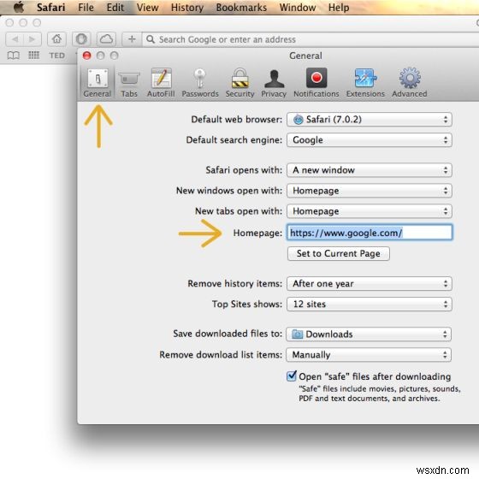Open the Extensions preferences pane
479x479 pixels.
[x=365, y=83]
